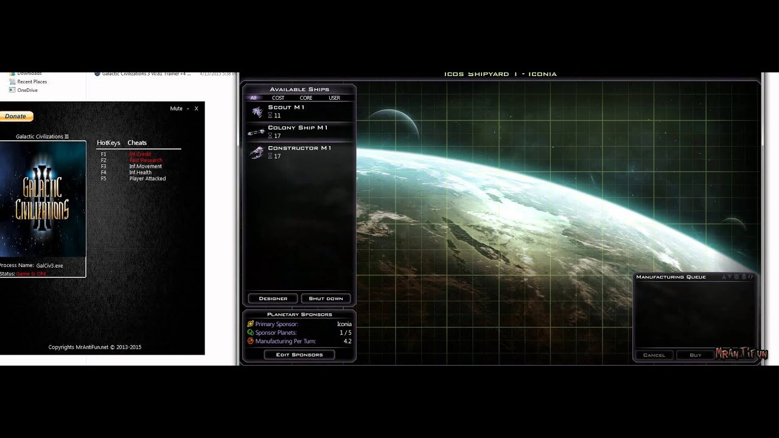Image resolution: width=779 pixels, height=438 pixels.
Task: Click the Donate button in the trainer
Action: point(16,116)
